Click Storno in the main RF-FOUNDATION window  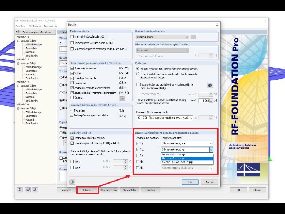click(x=257, y=190)
